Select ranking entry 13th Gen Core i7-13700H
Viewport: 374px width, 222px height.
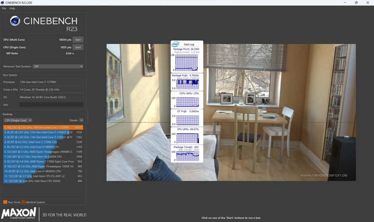tap(43, 128)
